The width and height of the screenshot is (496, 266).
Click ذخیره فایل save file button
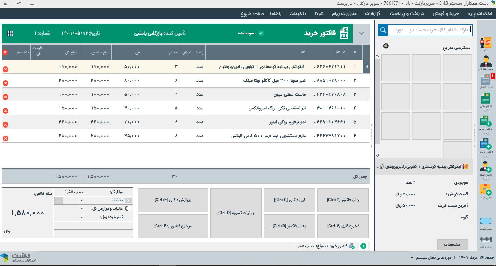point(343,226)
